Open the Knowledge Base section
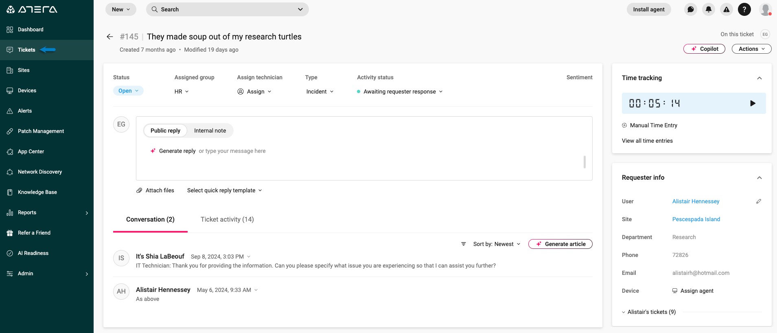Image resolution: width=777 pixels, height=333 pixels. click(x=37, y=192)
